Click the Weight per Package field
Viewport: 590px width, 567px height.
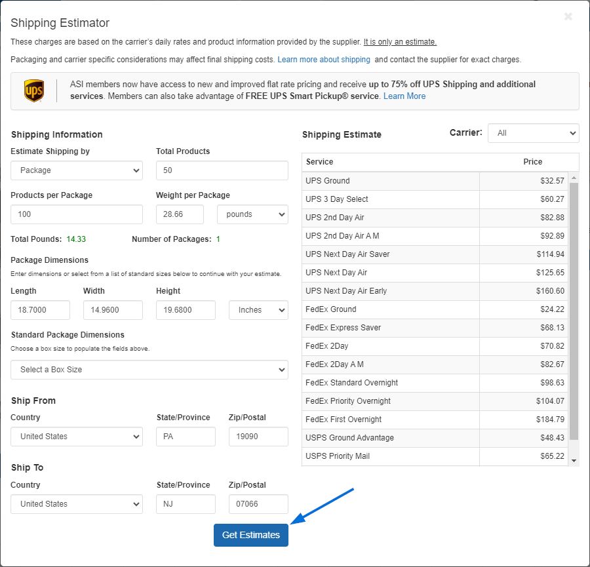[x=180, y=214]
